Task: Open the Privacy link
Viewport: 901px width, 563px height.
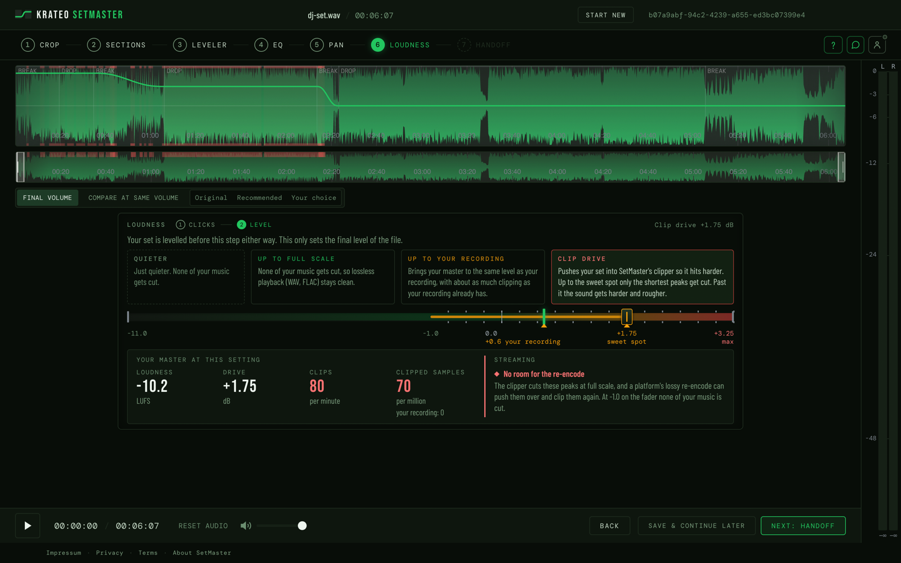Action: 110,553
